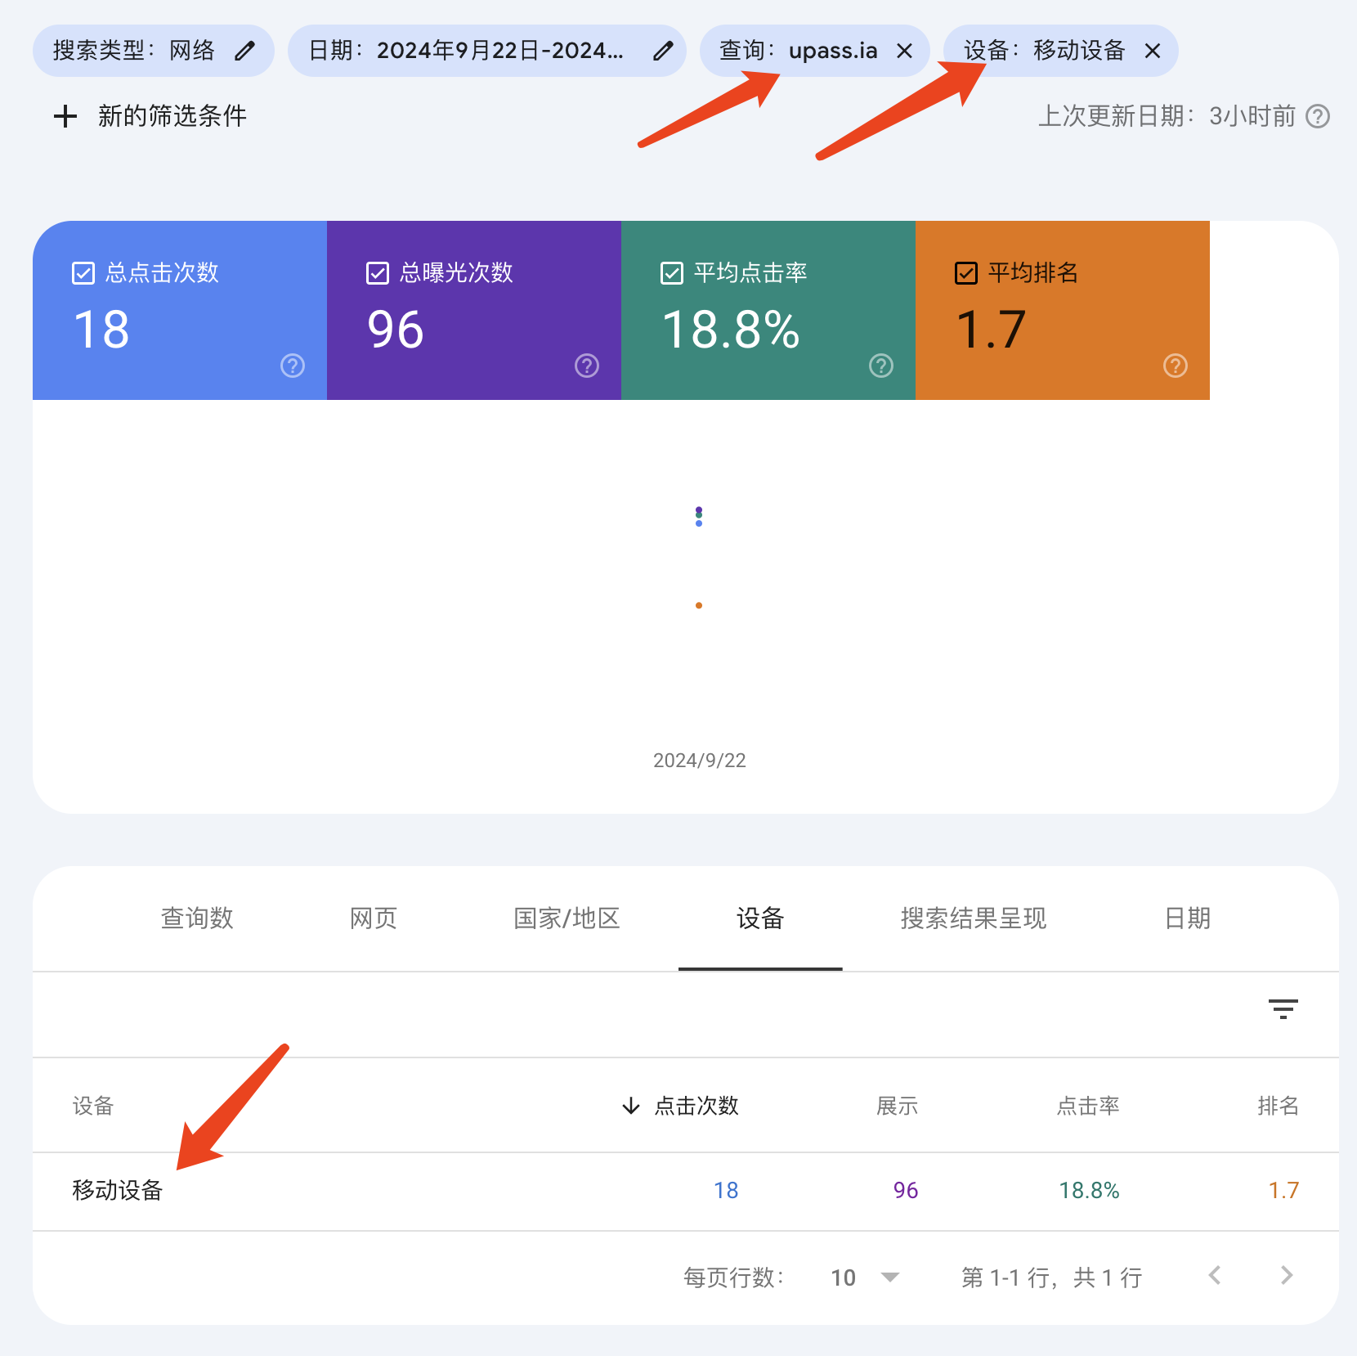
Task: Click the orange position data point in chart
Action: 699,605
